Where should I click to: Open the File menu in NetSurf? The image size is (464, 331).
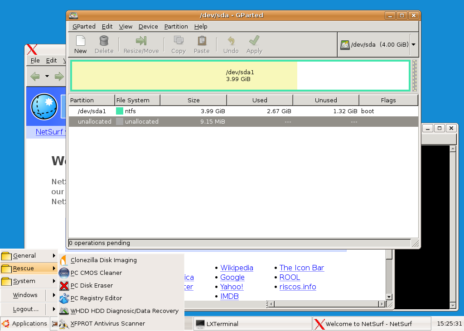pyautogui.click(x=35, y=60)
